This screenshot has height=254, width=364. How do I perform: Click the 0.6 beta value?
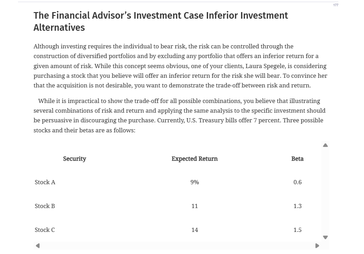click(297, 182)
